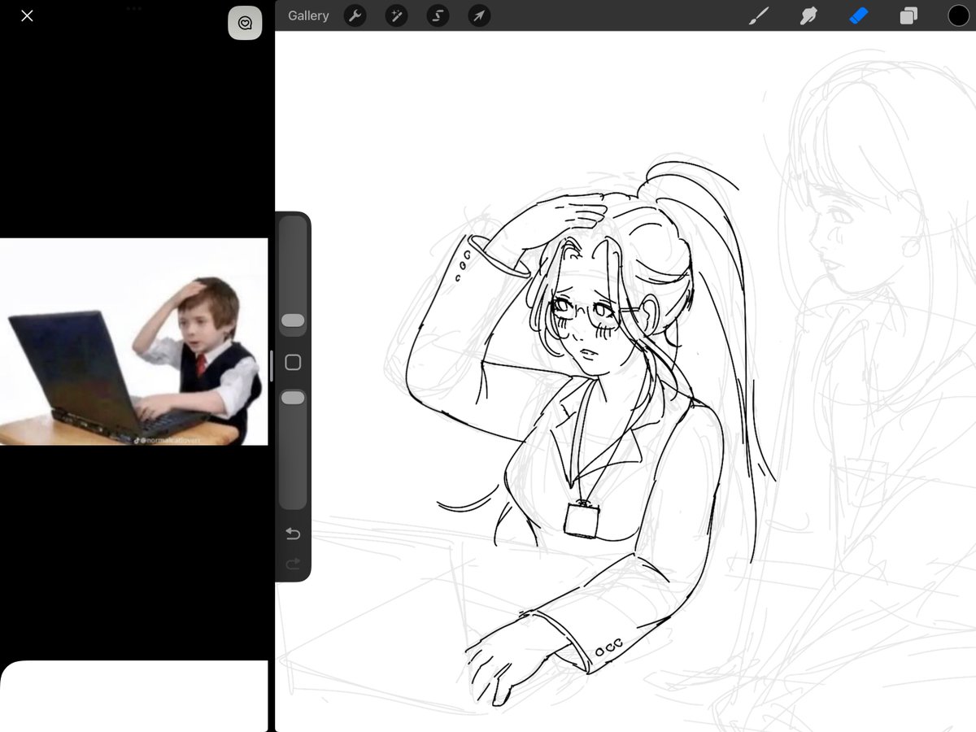Open the Actions wrench menu
976x732 pixels.
click(x=355, y=15)
